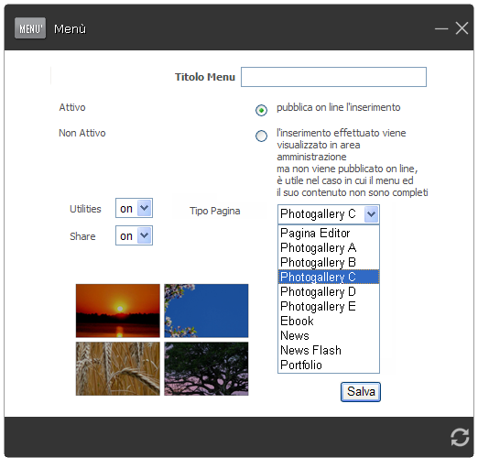Close the Menù window
This screenshot has width=478, height=458.
pyautogui.click(x=462, y=28)
